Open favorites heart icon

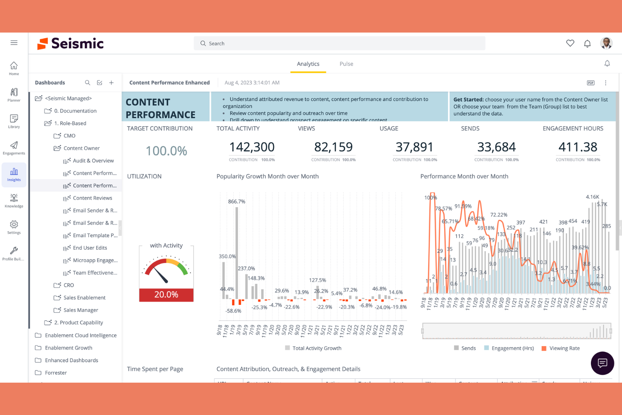(x=570, y=43)
